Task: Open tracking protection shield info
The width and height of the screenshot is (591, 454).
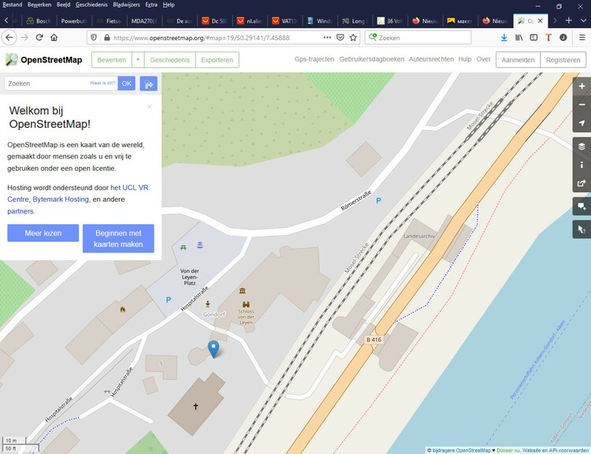Action: (x=95, y=37)
